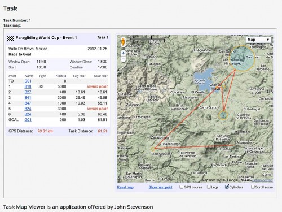
Task: Click the GPS Distance value 70.81 km
Action: (45, 131)
